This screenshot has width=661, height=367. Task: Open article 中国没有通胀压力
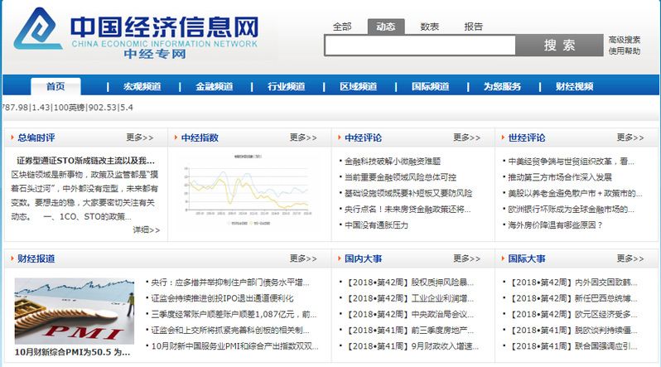(x=388, y=225)
